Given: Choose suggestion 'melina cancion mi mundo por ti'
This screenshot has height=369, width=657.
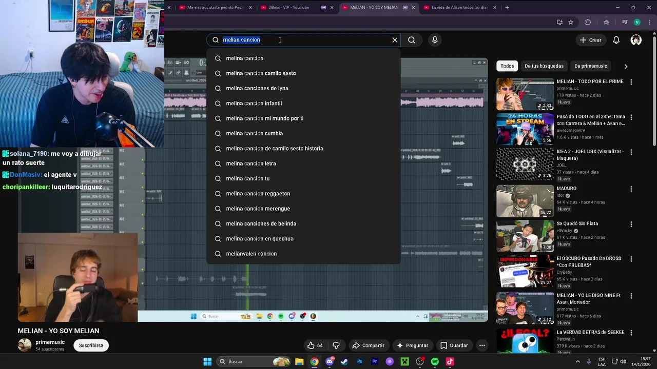Looking at the screenshot, I should pyautogui.click(x=303, y=118).
